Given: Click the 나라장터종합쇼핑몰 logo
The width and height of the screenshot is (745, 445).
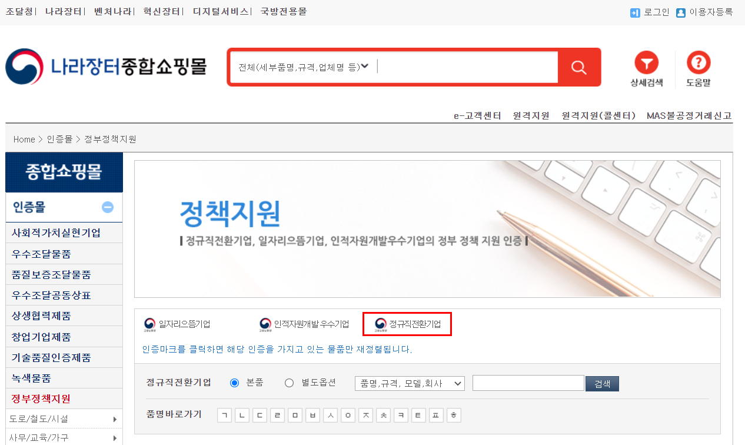Looking at the screenshot, I should click(106, 67).
